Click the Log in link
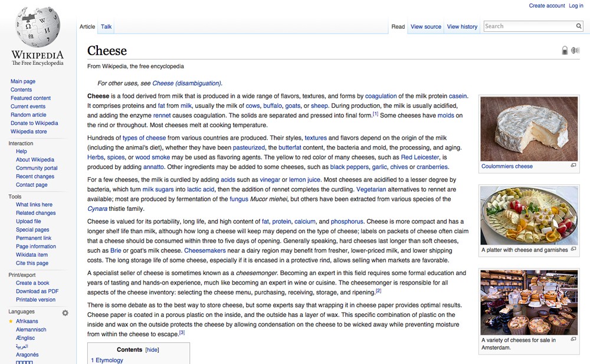Viewport: 590px width, 364px height. coord(576,6)
